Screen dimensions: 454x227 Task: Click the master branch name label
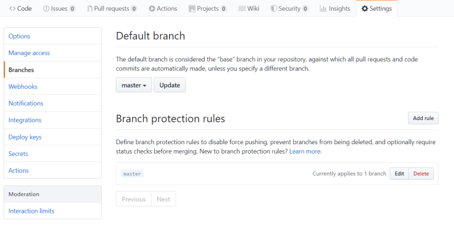point(132,174)
